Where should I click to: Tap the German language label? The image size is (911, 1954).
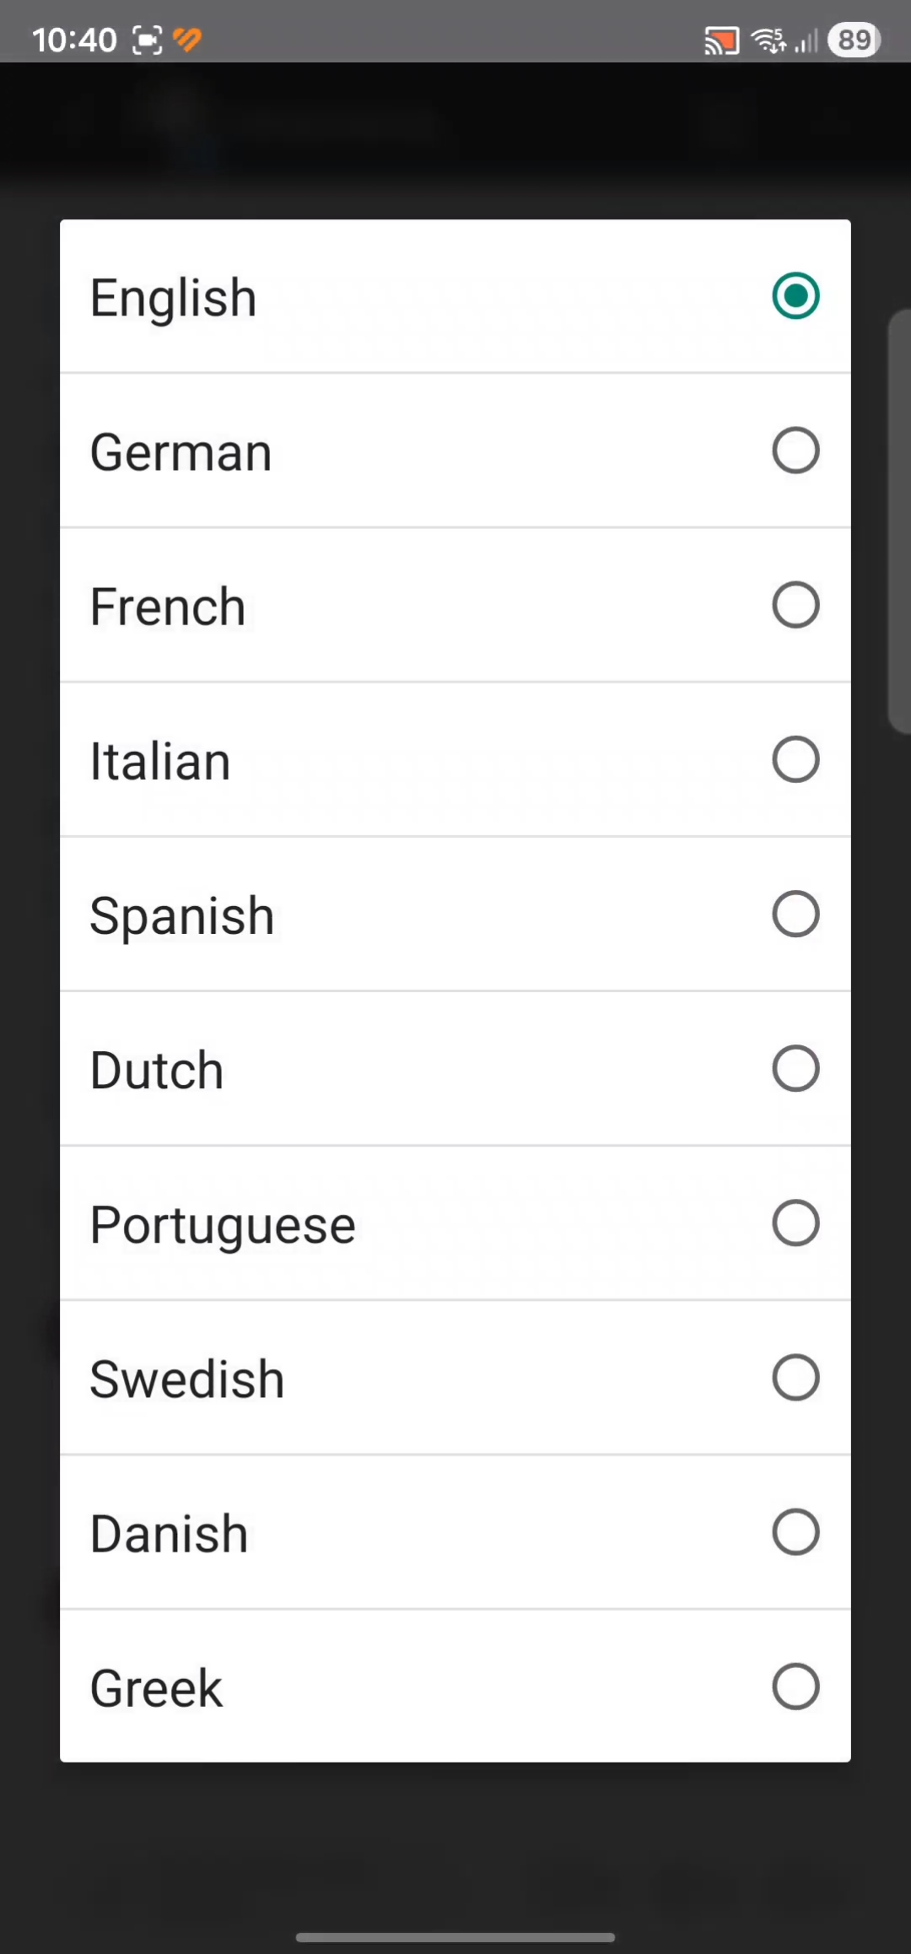tap(181, 452)
